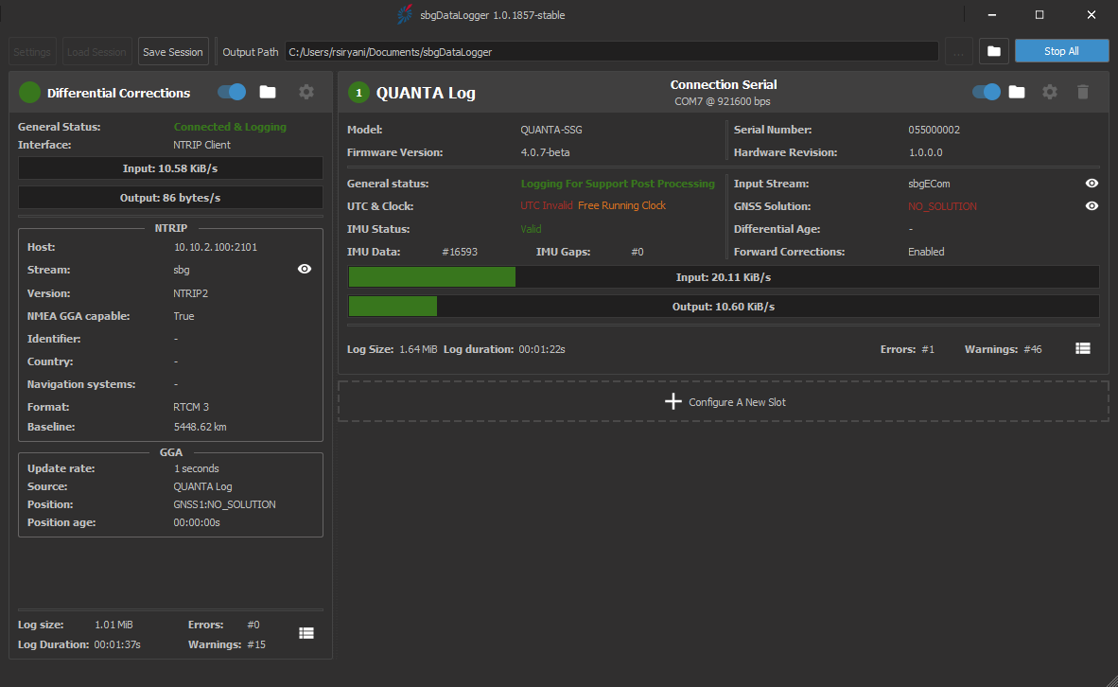Click the NTRIP Client interface value
The height and width of the screenshot is (687, 1118).
tap(201, 145)
